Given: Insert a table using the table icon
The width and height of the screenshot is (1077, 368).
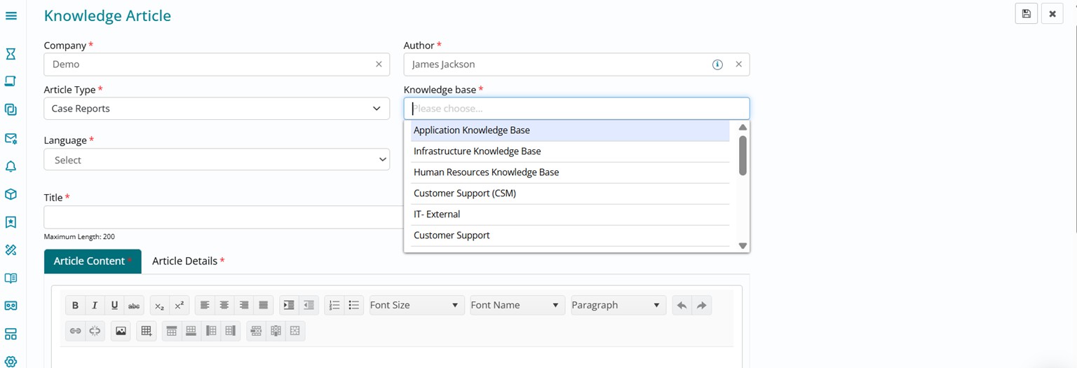Looking at the screenshot, I should click(x=146, y=331).
